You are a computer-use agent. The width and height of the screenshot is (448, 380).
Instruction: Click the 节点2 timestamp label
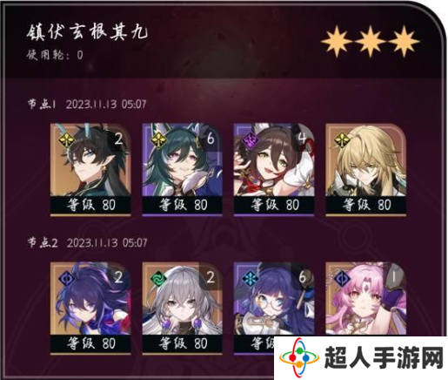click(87, 242)
